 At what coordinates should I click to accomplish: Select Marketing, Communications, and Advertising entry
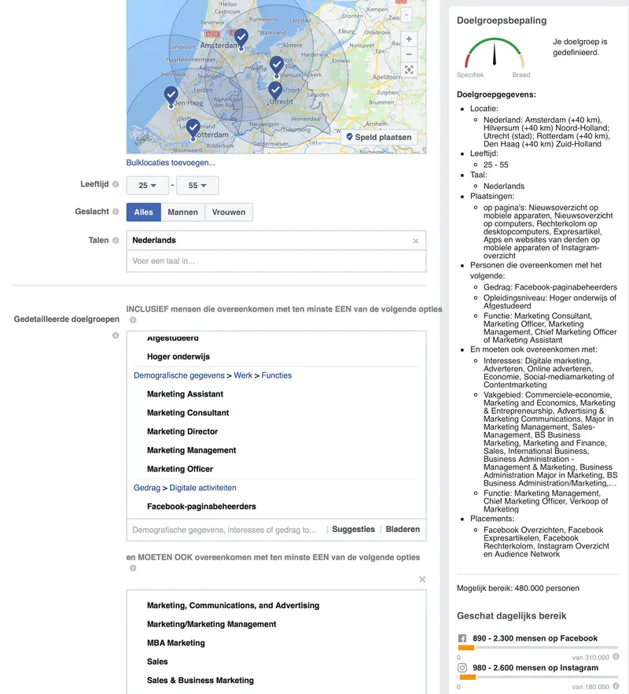pyautogui.click(x=233, y=606)
